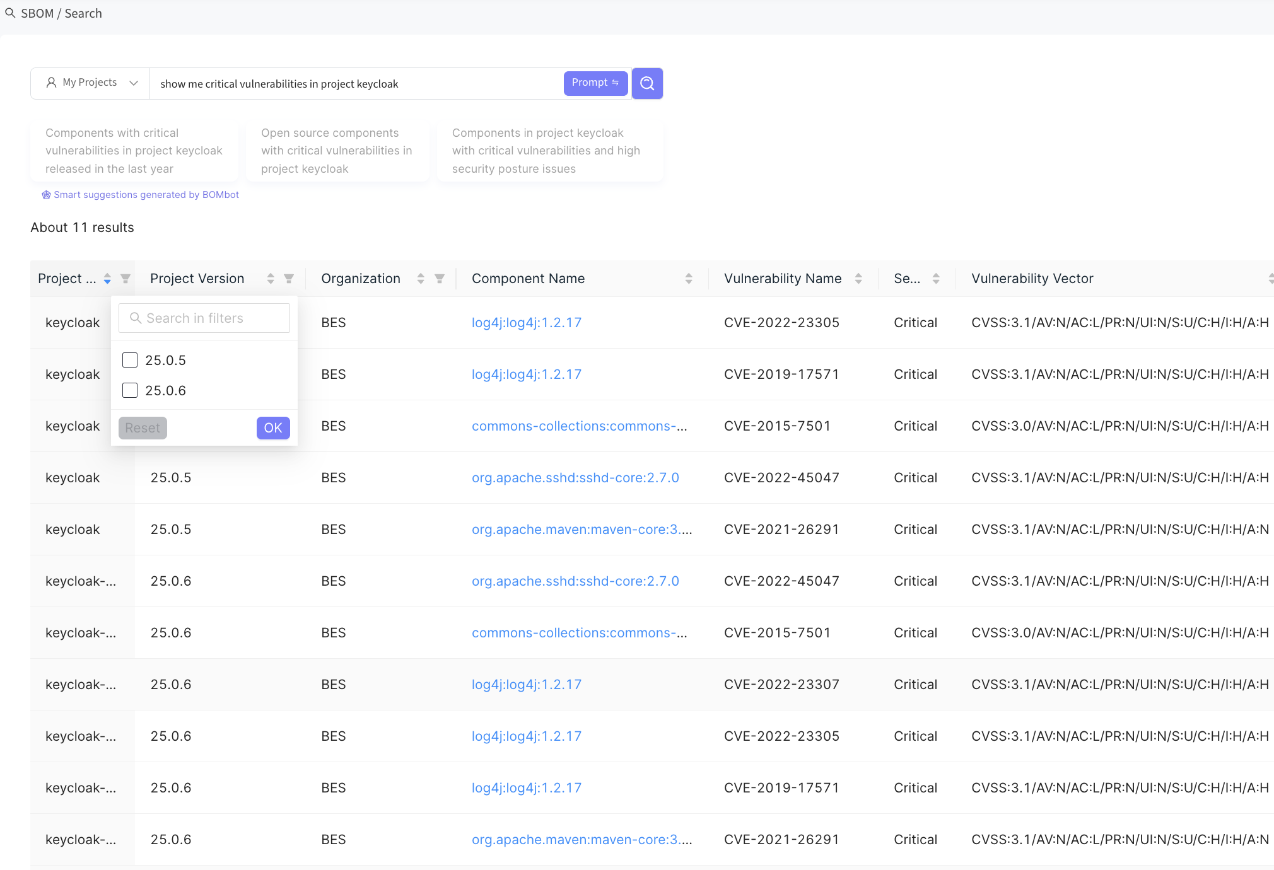Click the 25.0.6 version label in filter

coord(166,391)
